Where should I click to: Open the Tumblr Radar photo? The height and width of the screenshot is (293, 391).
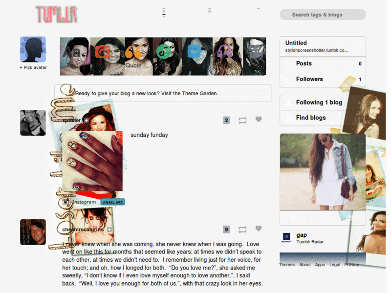(x=323, y=172)
